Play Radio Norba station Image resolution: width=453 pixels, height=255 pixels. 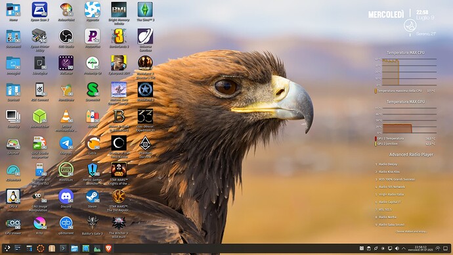click(387, 217)
